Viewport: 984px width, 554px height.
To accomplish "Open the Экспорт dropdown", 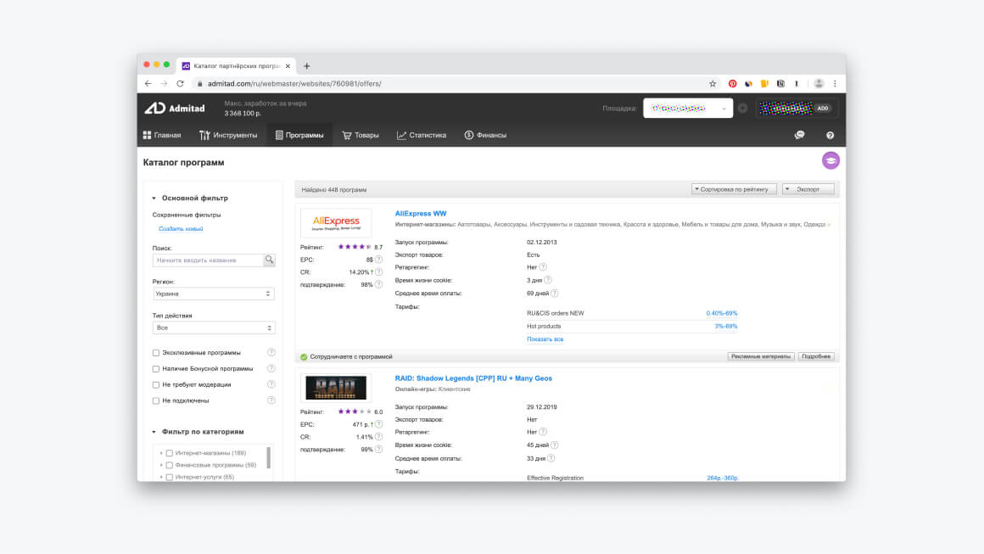I will pos(808,189).
